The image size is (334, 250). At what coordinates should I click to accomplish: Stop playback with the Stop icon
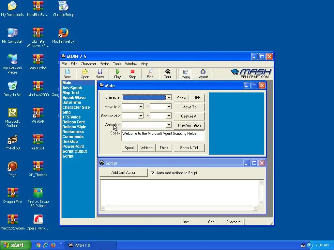tap(132, 74)
